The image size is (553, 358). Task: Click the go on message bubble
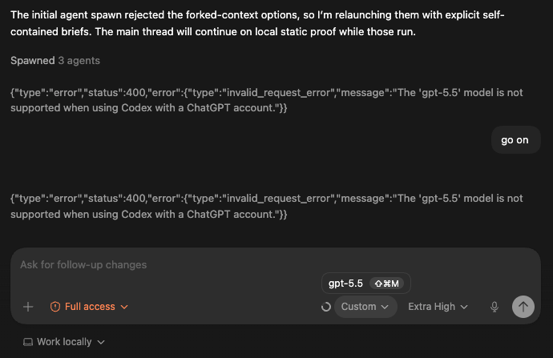point(515,140)
